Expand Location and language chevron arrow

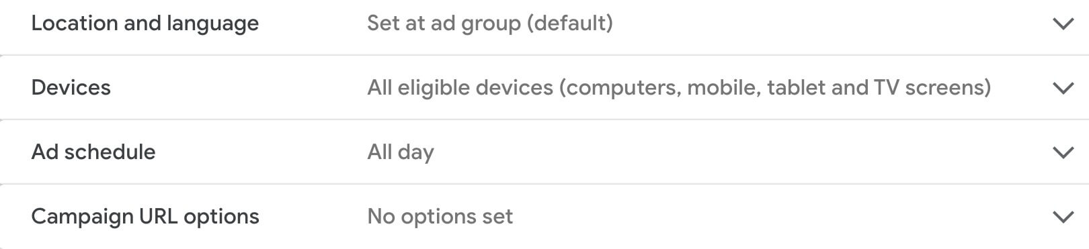tap(1063, 24)
